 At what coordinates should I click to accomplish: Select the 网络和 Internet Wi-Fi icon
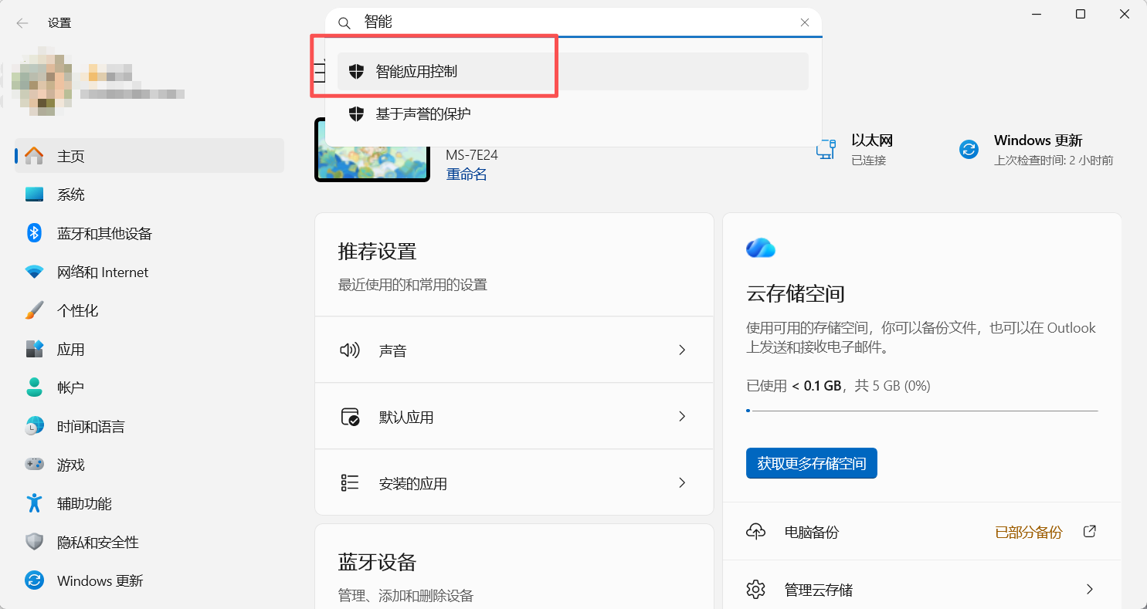tap(34, 272)
